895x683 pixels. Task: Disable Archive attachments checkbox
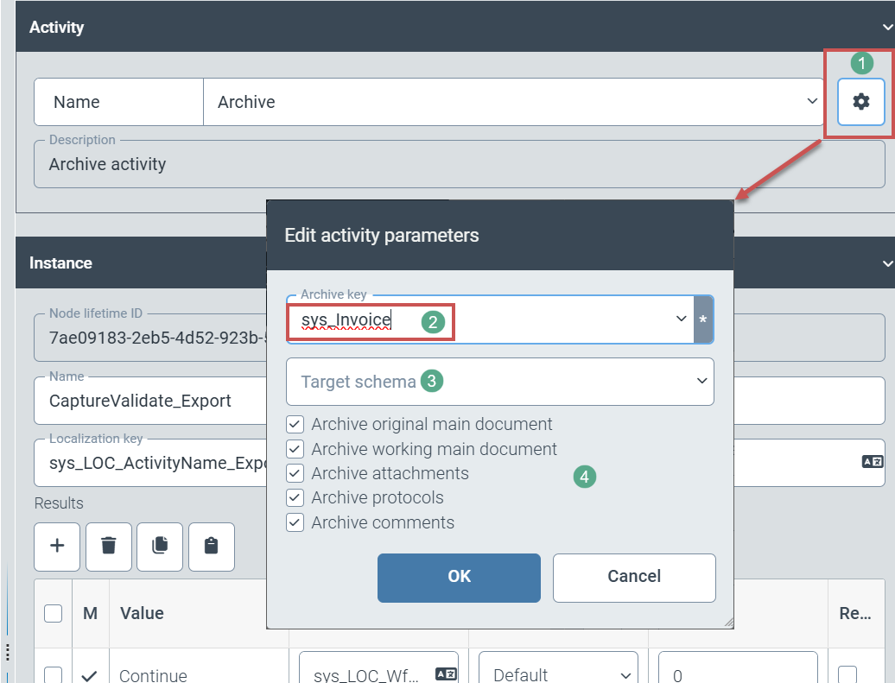[x=295, y=473]
